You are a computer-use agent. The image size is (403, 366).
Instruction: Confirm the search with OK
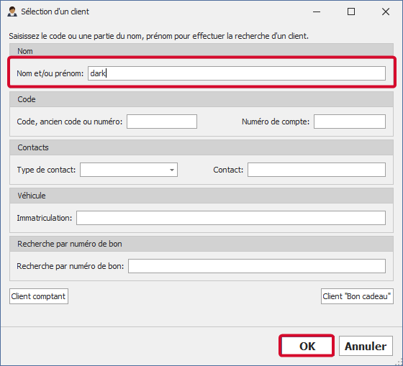pyautogui.click(x=307, y=346)
